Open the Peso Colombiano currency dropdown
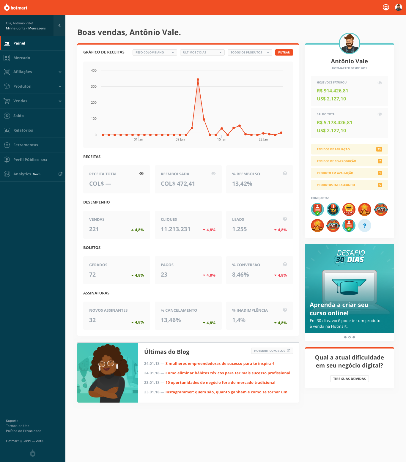The height and width of the screenshot is (462, 406). click(155, 52)
